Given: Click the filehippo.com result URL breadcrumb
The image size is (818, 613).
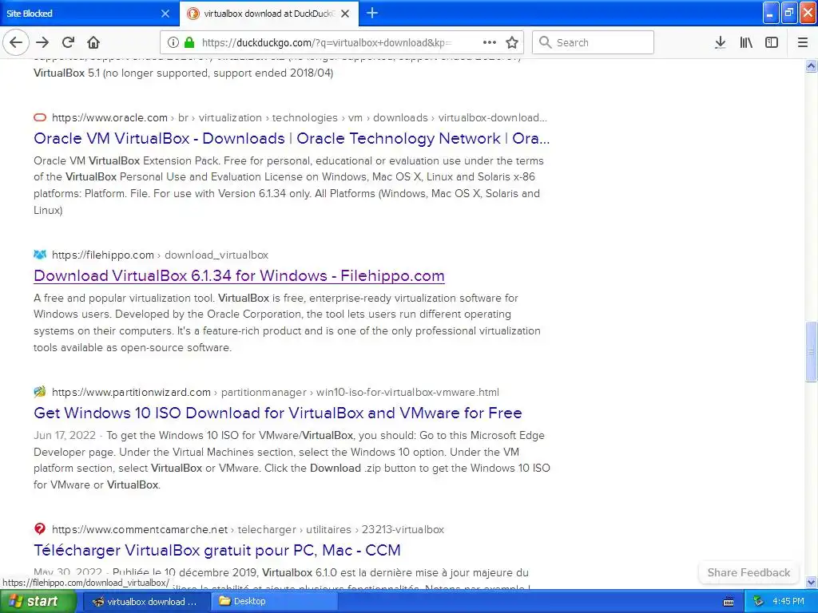Looking at the screenshot, I should coord(160,255).
